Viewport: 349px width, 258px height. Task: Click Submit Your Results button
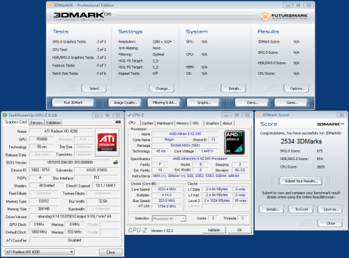pyautogui.click(x=301, y=181)
